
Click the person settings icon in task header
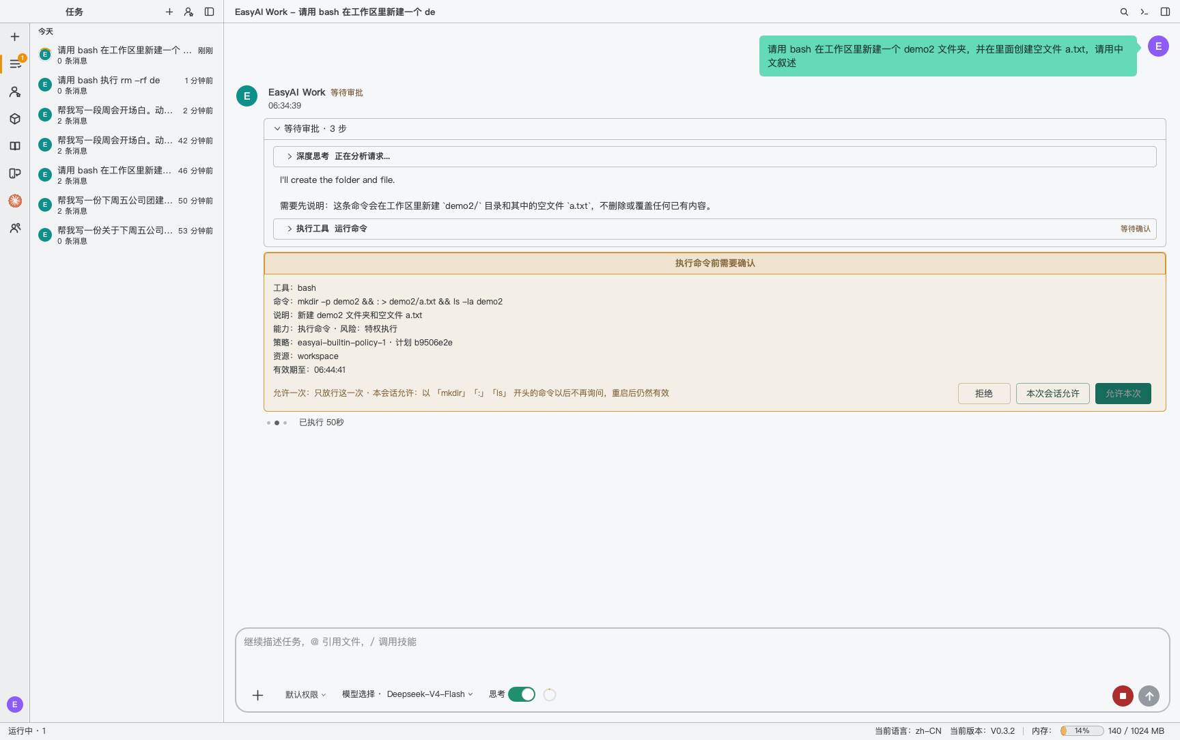[189, 12]
